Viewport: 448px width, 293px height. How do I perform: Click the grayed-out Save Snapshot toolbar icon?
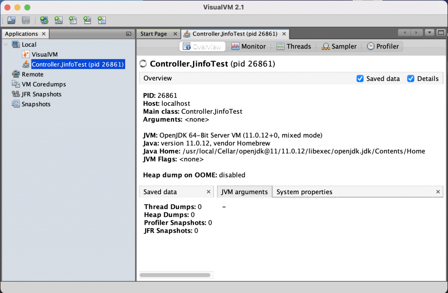(x=26, y=20)
